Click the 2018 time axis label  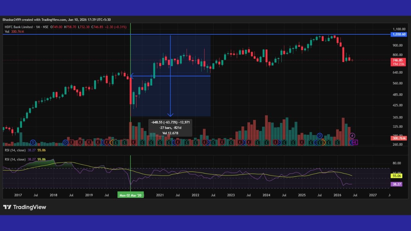click(53, 195)
